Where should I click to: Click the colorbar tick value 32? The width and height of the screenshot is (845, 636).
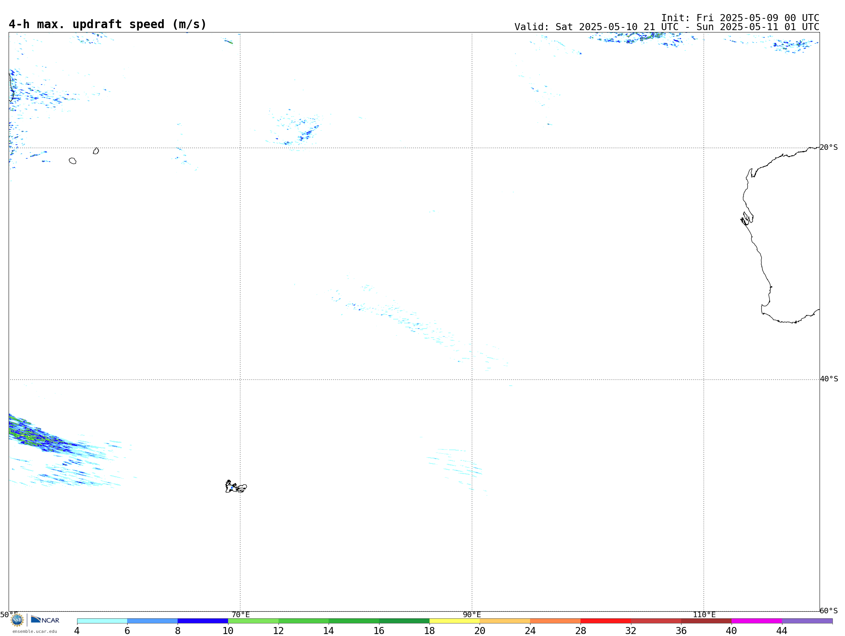tap(631, 631)
